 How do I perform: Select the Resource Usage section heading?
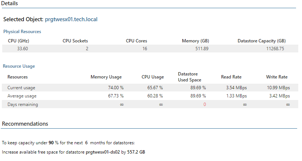click(x=19, y=66)
